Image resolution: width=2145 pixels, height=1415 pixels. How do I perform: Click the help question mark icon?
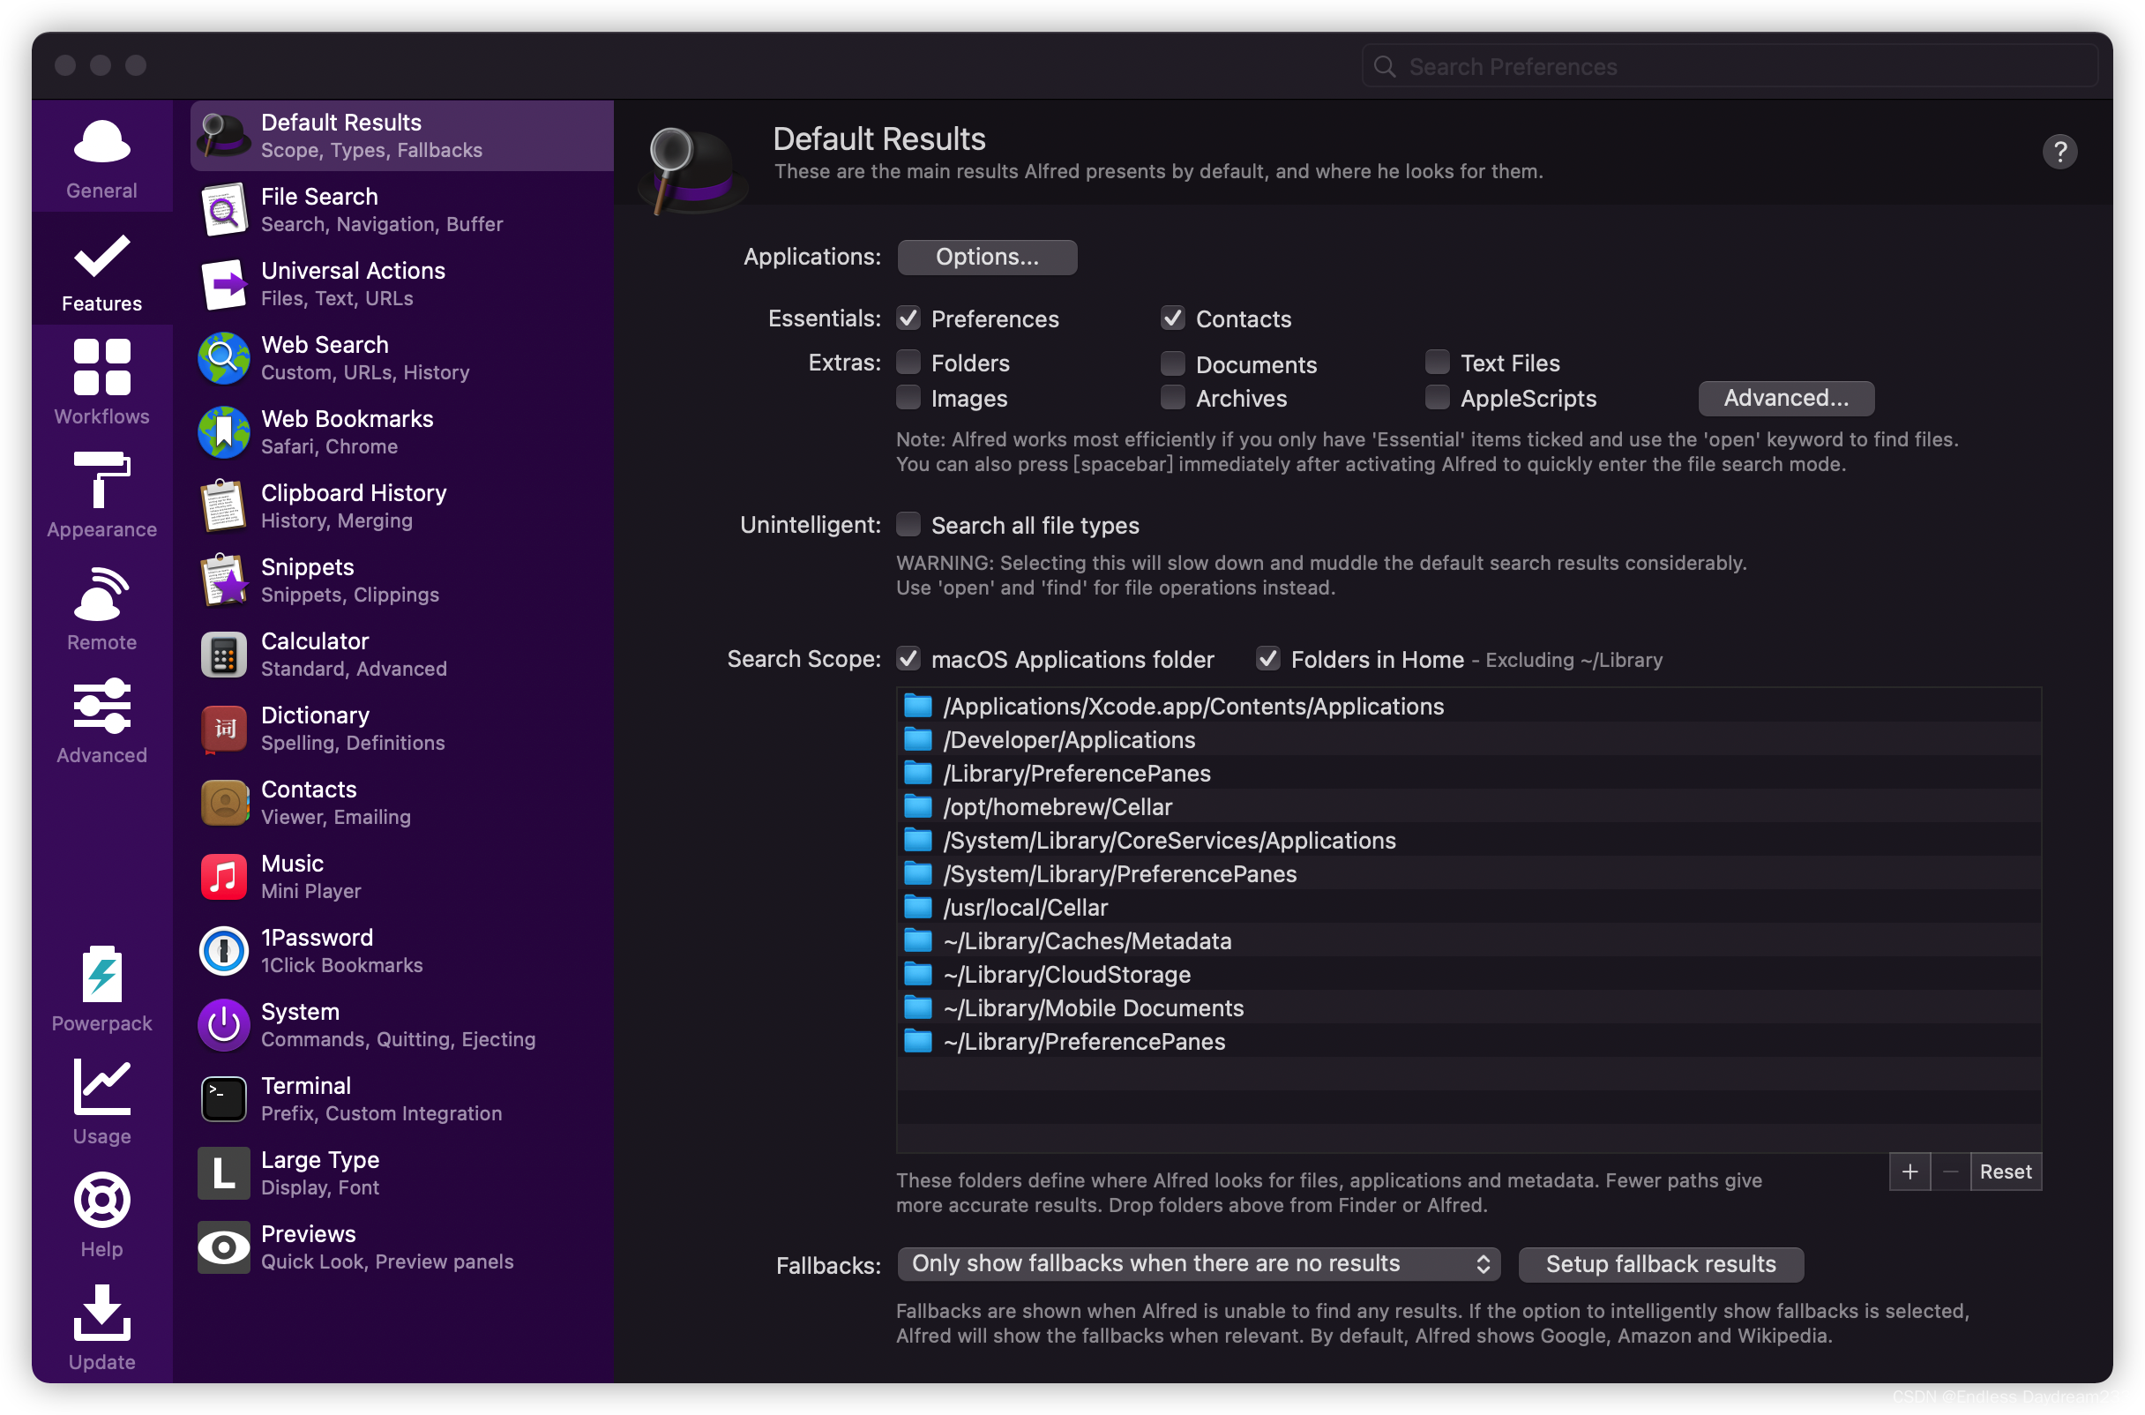pos(2059,152)
